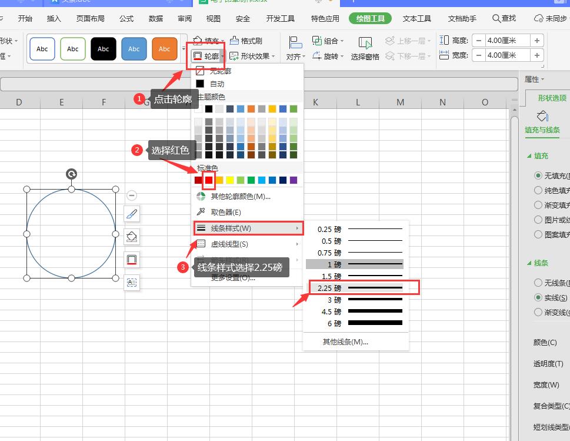Click the rotation handle above the circle
Image resolution: width=570 pixels, height=441 pixels.
[x=71, y=174]
